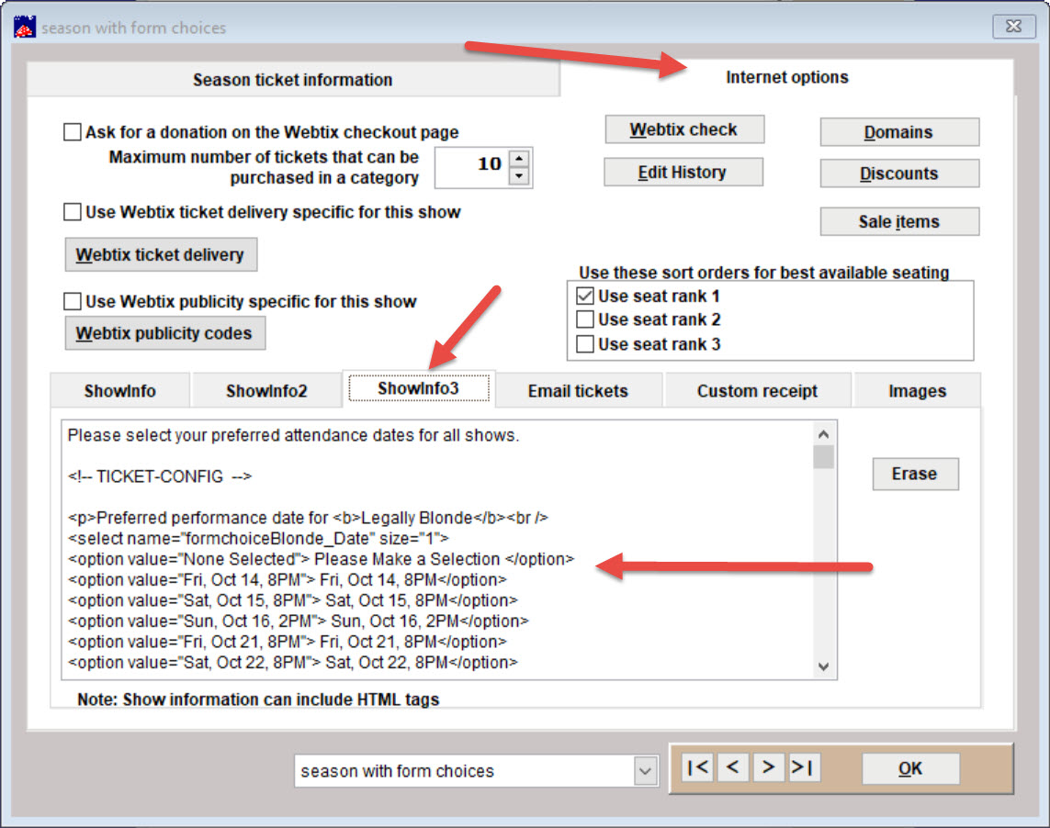Open Sale items
The width and height of the screenshot is (1050, 828).
[x=899, y=221]
